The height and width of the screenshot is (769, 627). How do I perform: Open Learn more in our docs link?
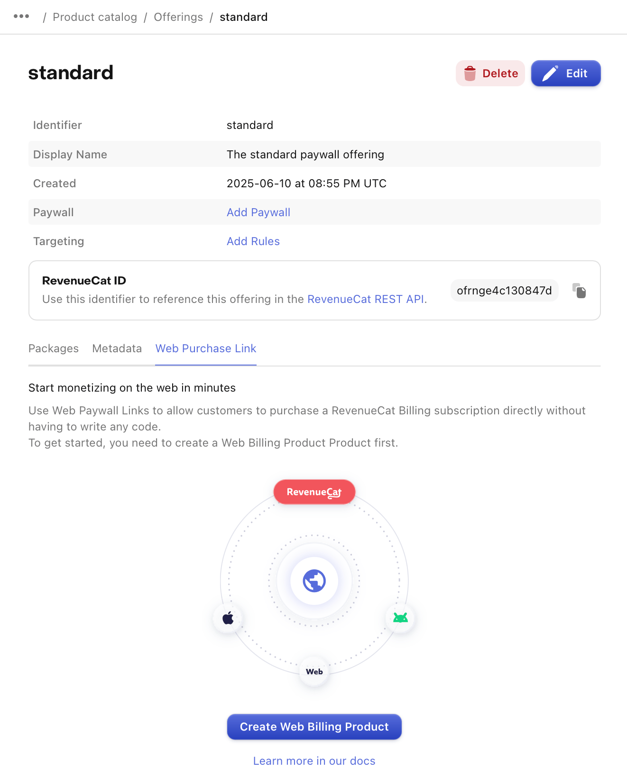coord(314,760)
